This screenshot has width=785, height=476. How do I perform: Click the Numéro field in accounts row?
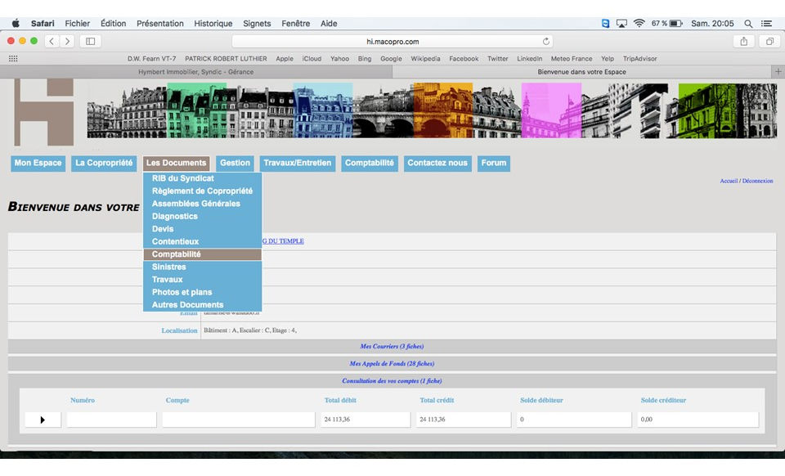(112, 420)
